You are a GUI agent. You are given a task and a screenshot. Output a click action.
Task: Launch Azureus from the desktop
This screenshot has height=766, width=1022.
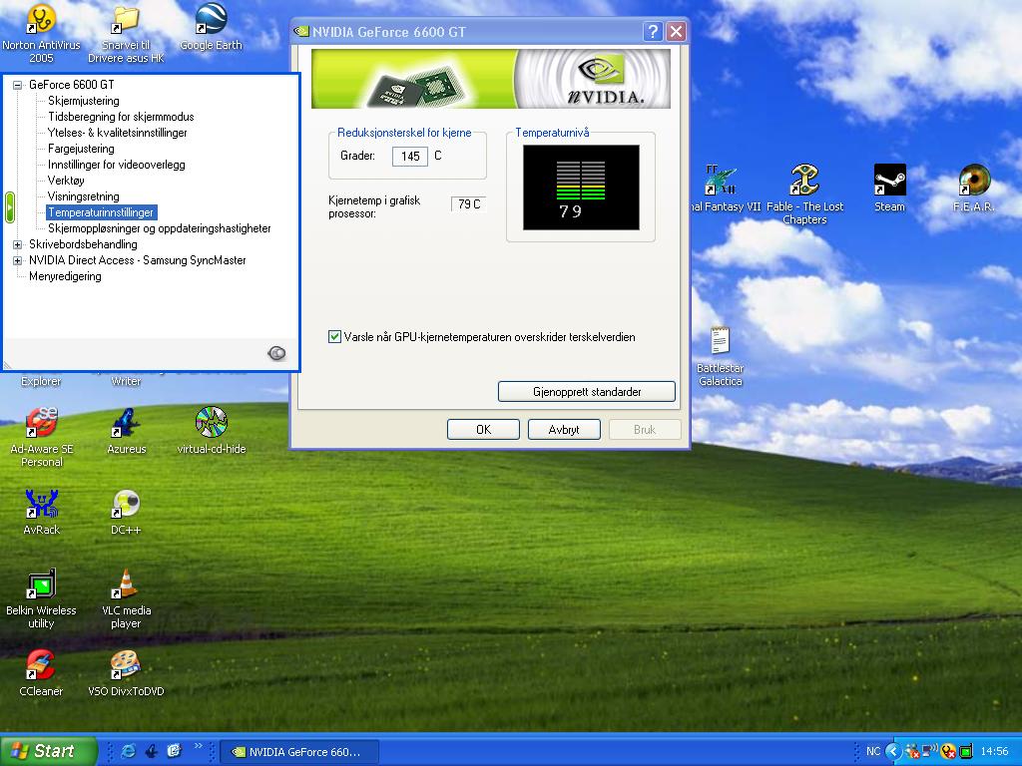coord(126,430)
